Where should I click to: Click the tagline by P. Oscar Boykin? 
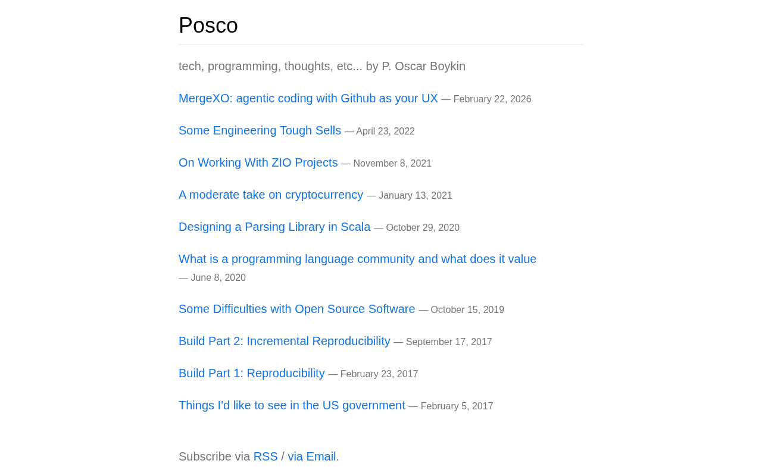[321, 67]
